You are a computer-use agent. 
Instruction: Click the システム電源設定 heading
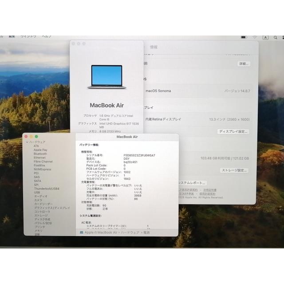(91, 216)
